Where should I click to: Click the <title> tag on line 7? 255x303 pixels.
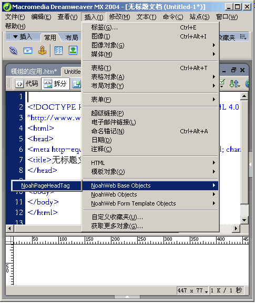click(x=39, y=160)
